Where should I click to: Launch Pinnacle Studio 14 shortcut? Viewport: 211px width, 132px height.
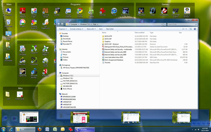(34, 24)
